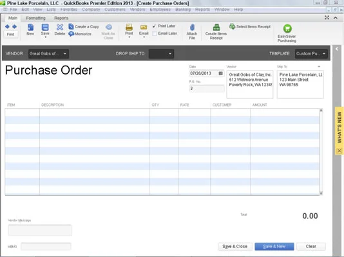Viewport: 344px width, 257px height.
Task: Click Create Item Receipt icon
Action: click(x=216, y=28)
